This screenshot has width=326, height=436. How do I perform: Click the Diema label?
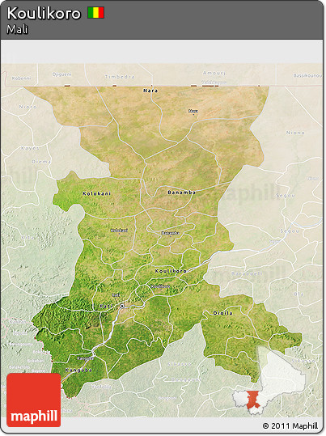[41, 161]
